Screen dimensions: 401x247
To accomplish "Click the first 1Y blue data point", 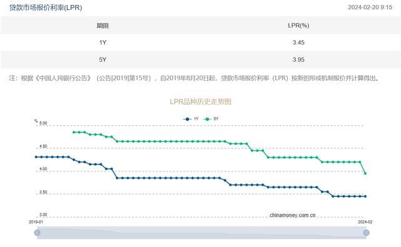I will [36, 157].
